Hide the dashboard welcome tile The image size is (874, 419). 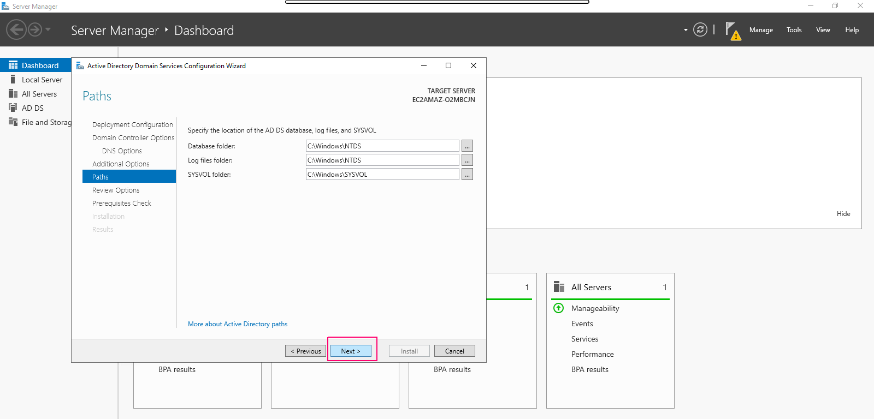pos(843,214)
